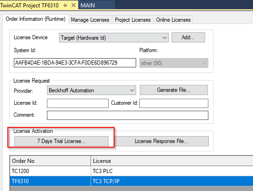Screen dimensions: 253x191
Task: Close the TwinCAT Project TF6310 tab
Action: coord(74,5)
